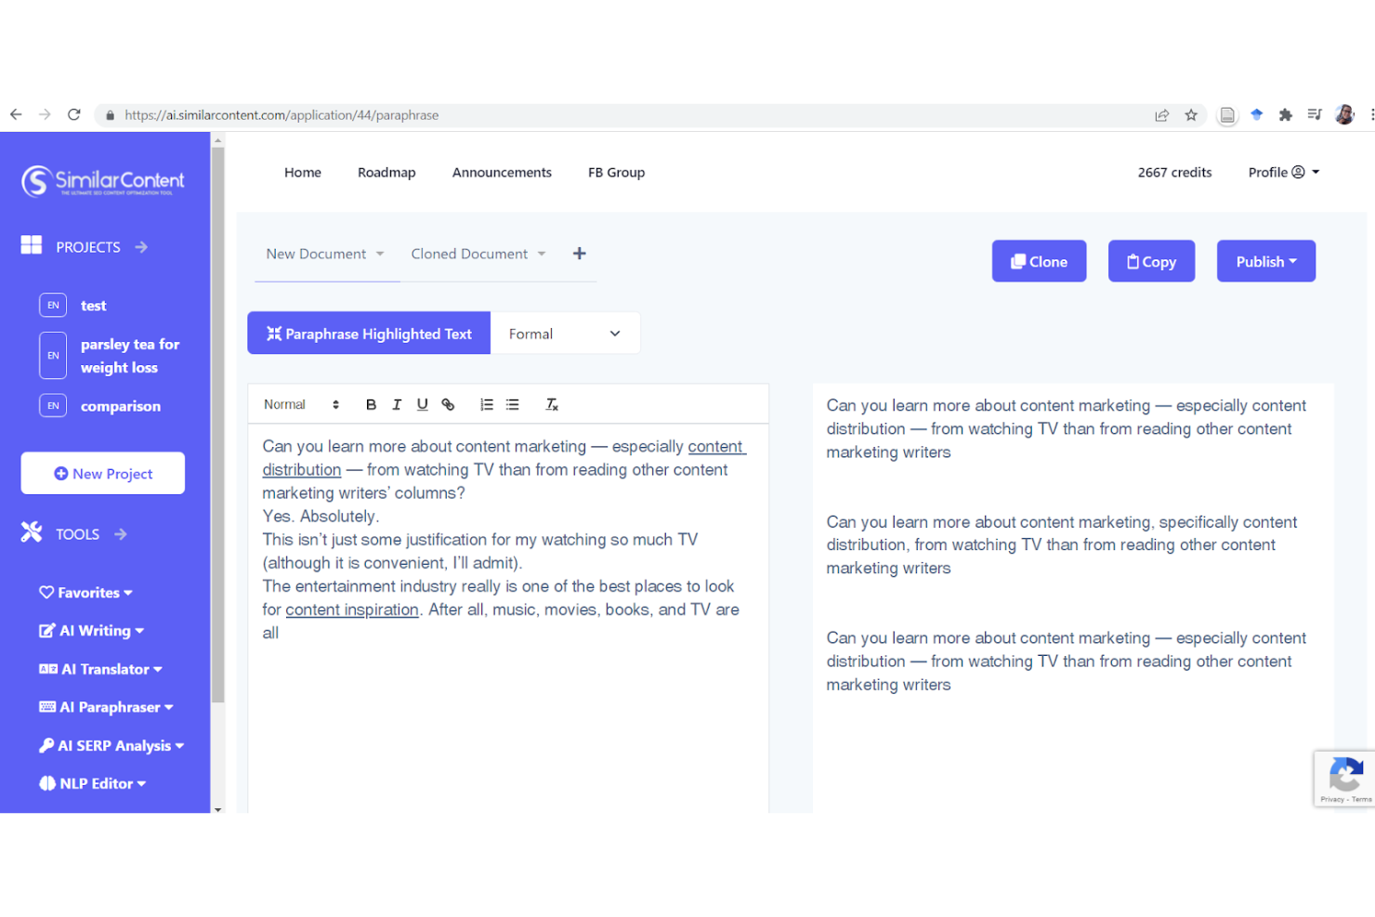Screen dimensions: 1375x917
Task: Go to Home in top navigation
Action: pos(303,172)
